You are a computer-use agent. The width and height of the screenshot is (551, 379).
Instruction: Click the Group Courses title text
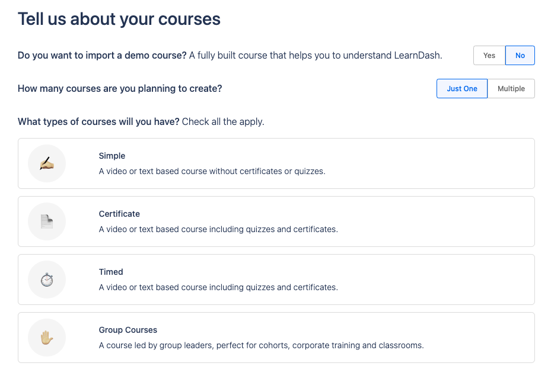tap(128, 330)
